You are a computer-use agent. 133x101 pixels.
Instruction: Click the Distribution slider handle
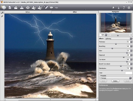pos(122,70)
